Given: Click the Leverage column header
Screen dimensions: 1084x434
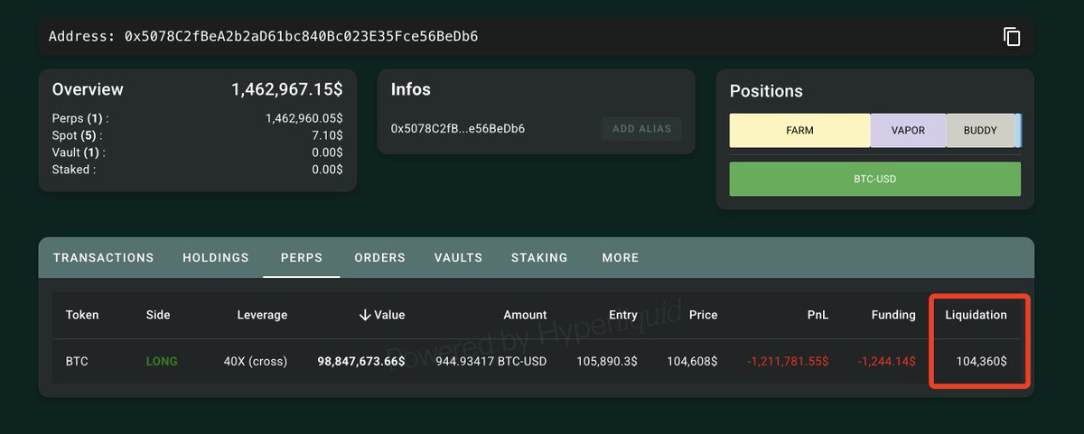Looking at the screenshot, I should click(x=262, y=315).
